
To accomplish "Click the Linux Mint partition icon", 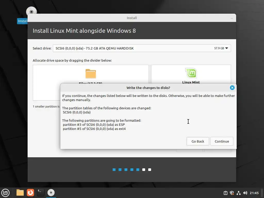I will pos(191,73).
